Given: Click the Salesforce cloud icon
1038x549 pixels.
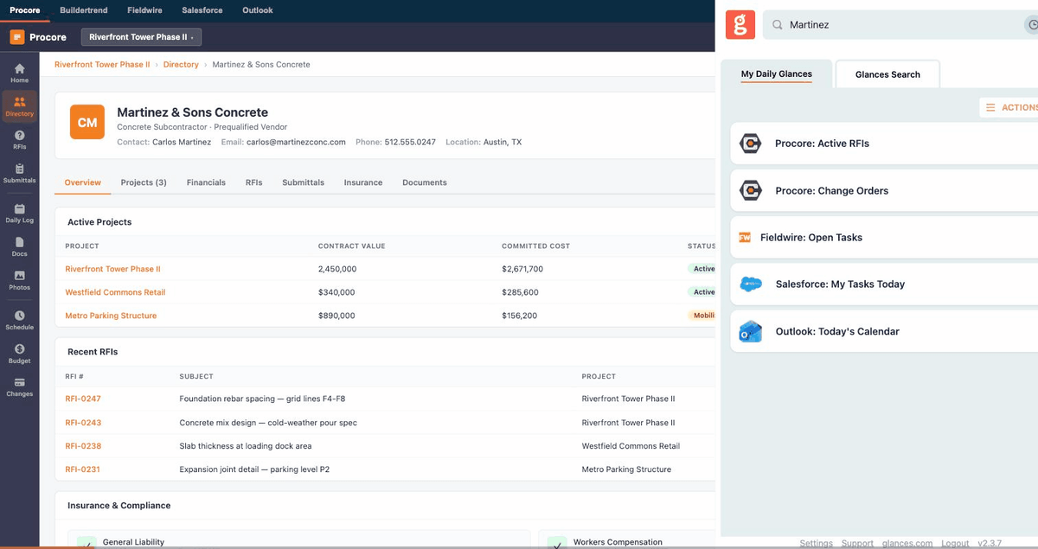Looking at the screenshot, I should [751, 284].
